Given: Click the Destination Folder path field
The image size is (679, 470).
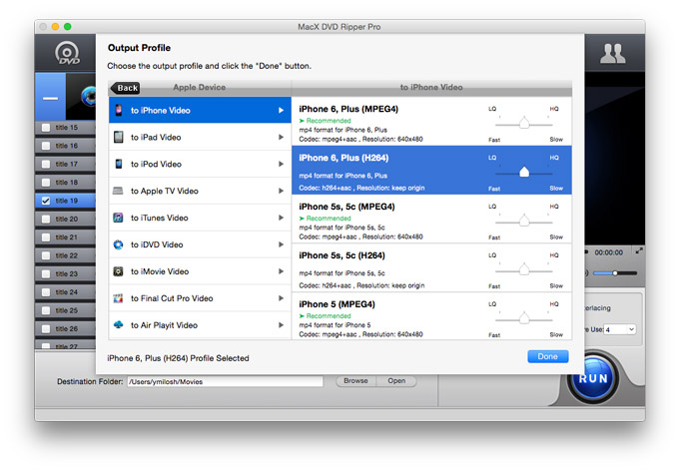Looking at the screenshot, I should (x=225, y=382).
